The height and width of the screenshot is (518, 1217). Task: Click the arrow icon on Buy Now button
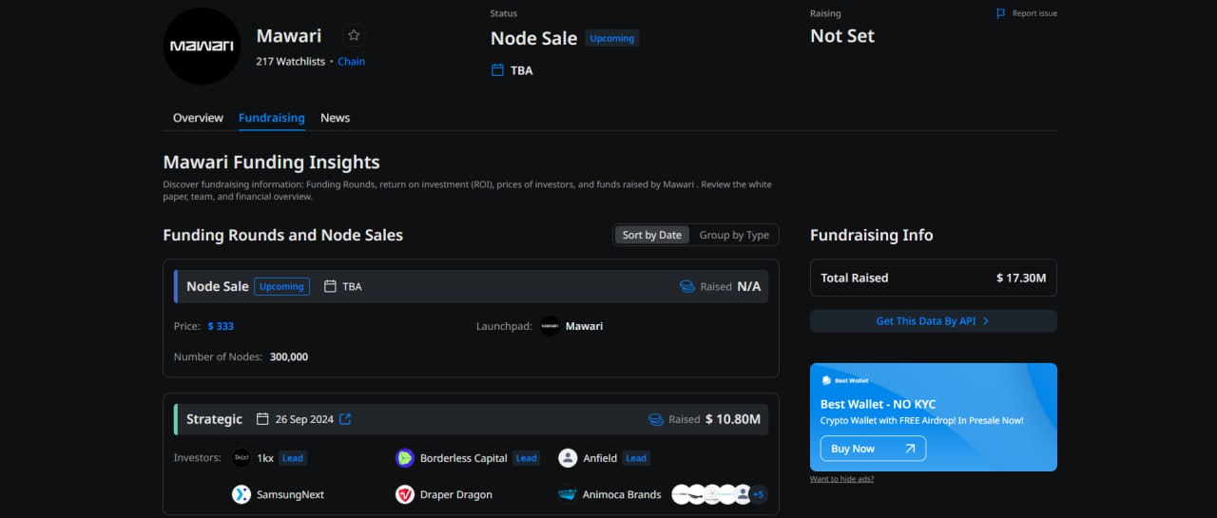pos(910,449)
